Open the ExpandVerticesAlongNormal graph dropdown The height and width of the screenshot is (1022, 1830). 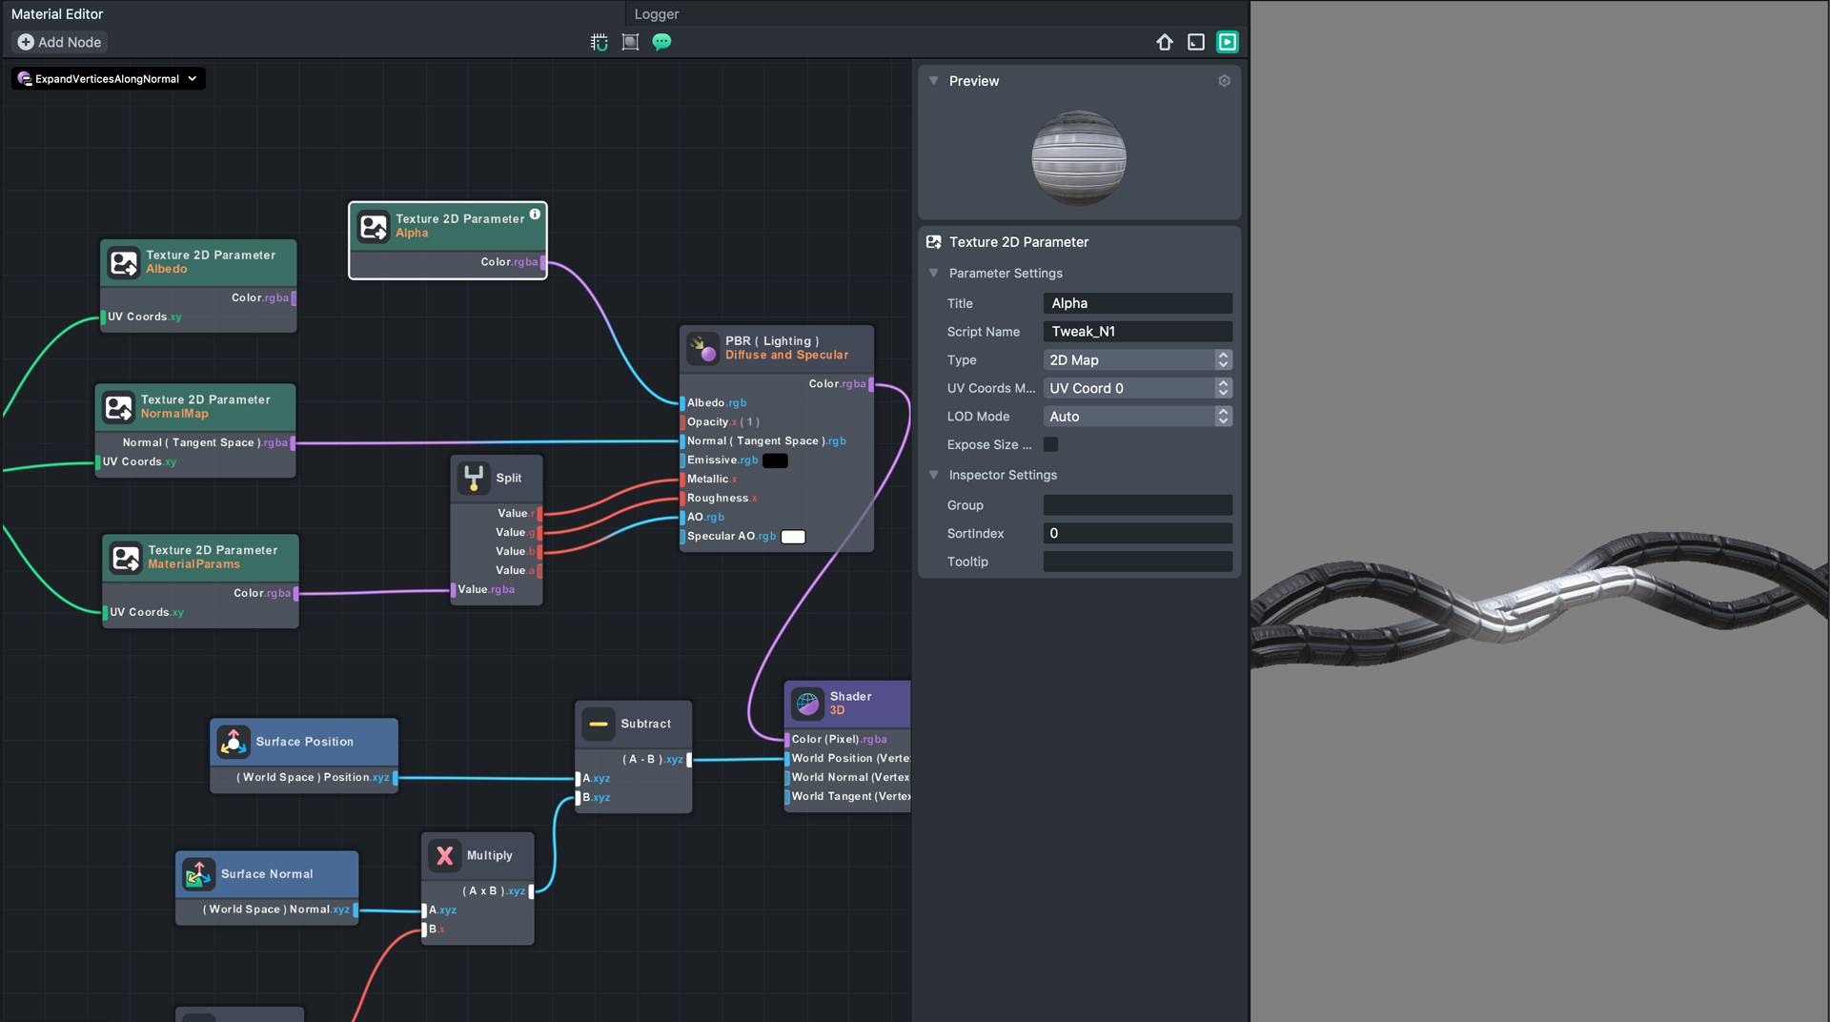[108, 79]
